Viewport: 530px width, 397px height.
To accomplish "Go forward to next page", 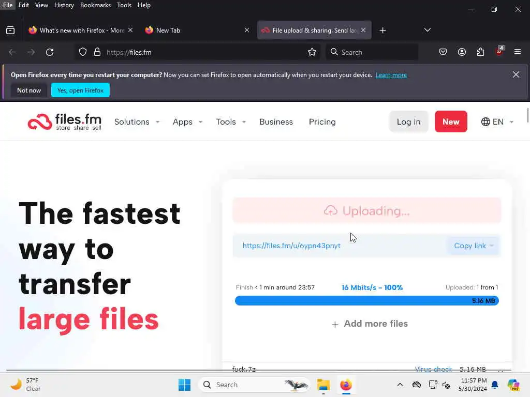I will [31, 52].
